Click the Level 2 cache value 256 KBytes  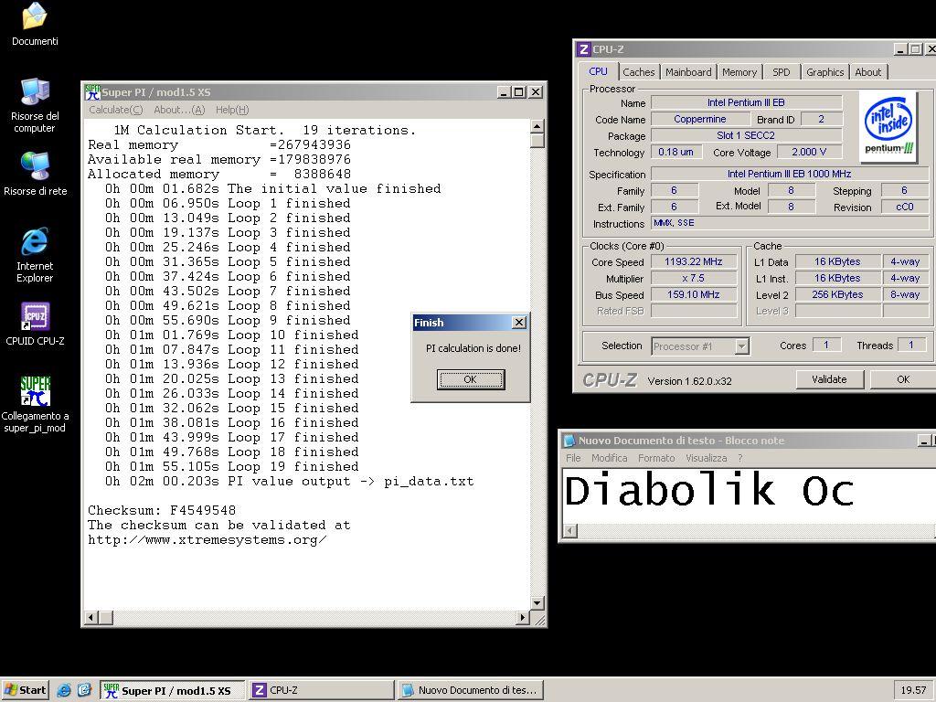tap(837, 294)
